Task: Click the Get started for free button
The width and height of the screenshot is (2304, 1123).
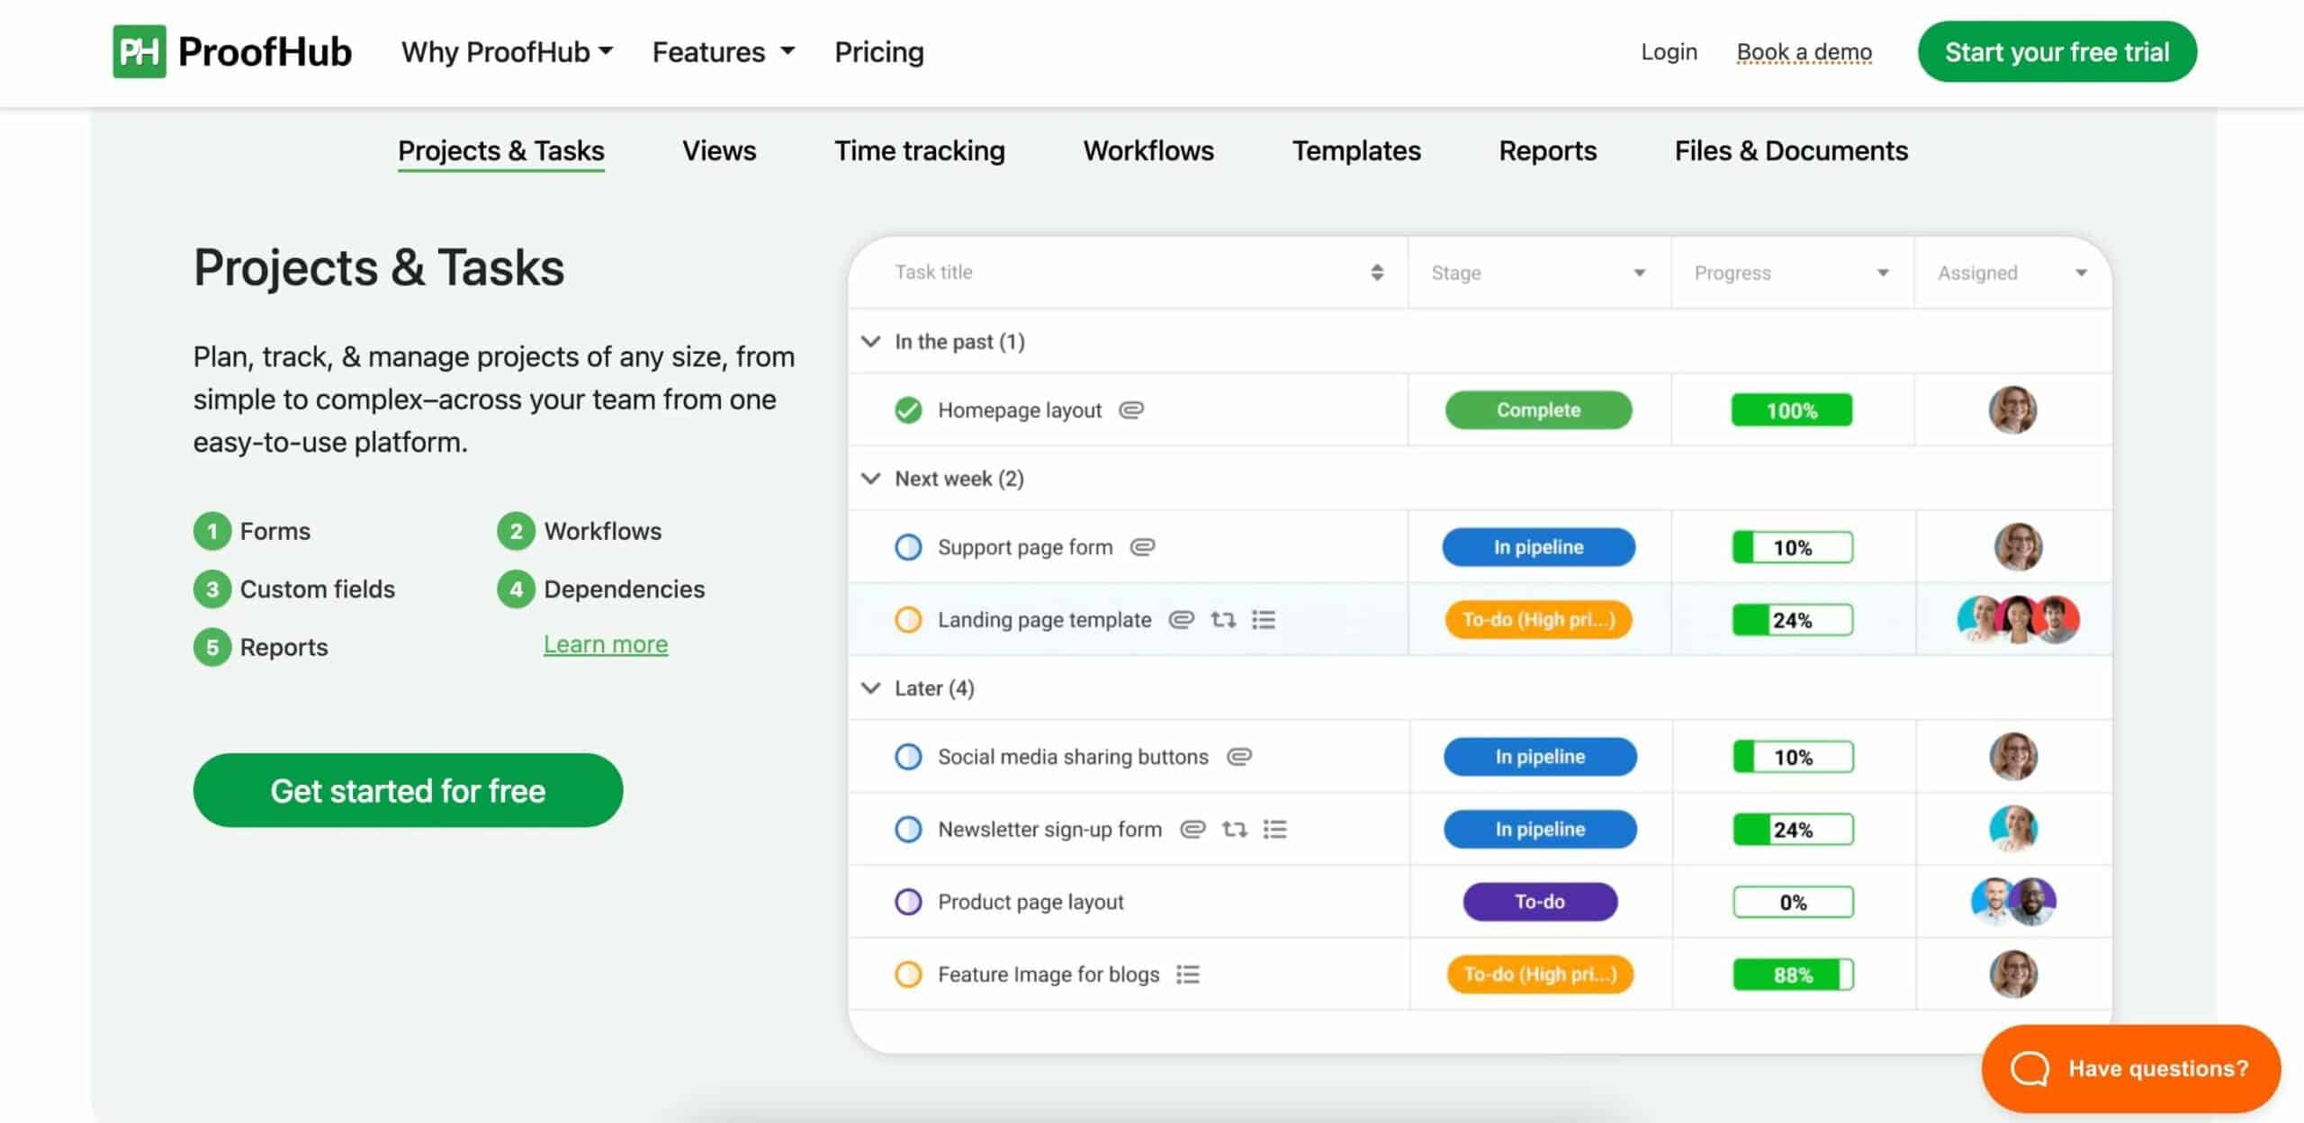Action: [x=407, y=789]
